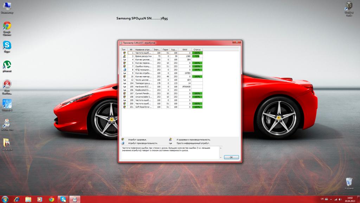Launch µTorrent from the desktop
Screen dimensions: 360x203
[x=7, y=65]
